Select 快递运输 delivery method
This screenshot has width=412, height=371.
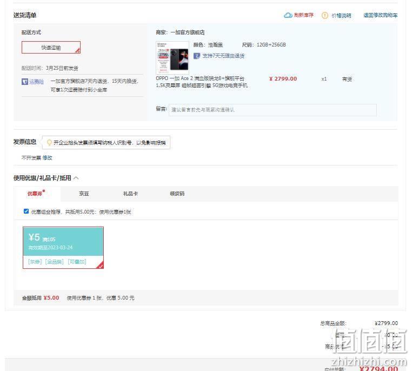[51, 47]
